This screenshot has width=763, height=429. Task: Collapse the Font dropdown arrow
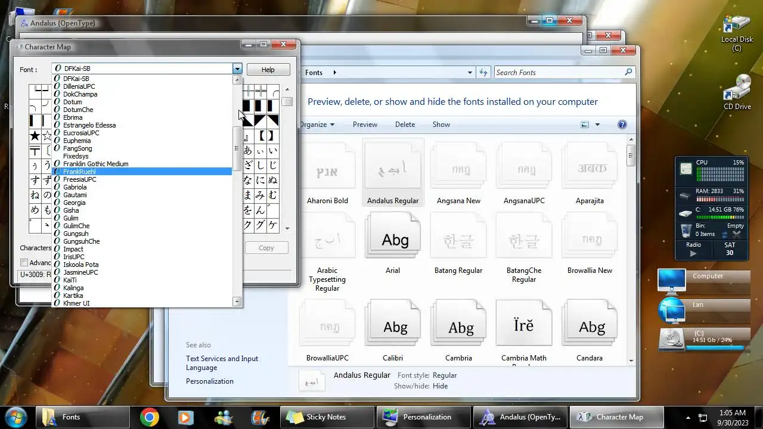coord(237,69)
